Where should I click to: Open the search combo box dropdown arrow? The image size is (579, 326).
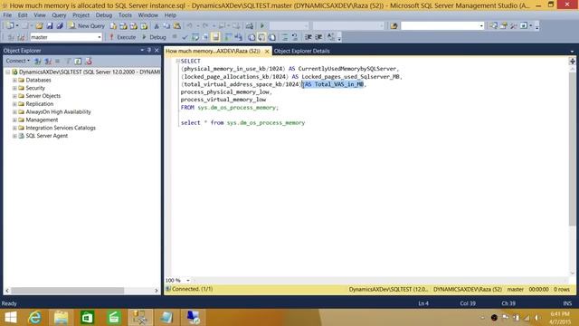click(481, 26)
